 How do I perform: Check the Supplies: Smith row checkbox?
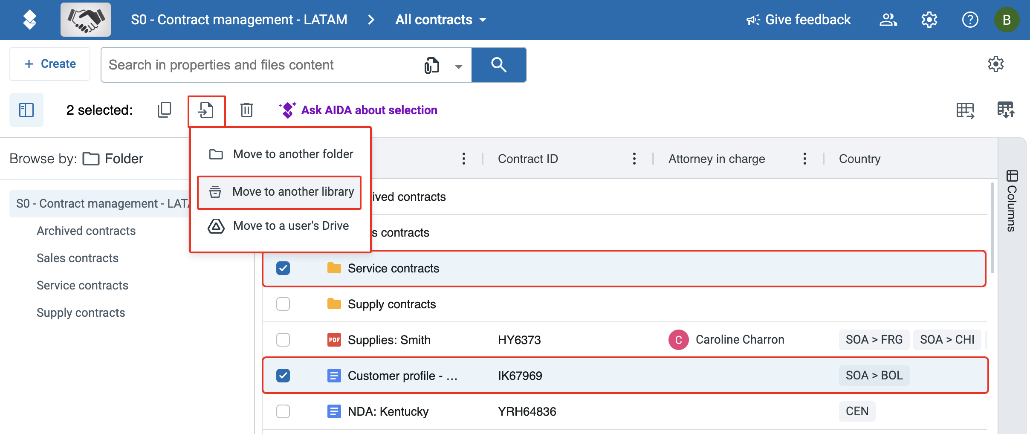283,340
